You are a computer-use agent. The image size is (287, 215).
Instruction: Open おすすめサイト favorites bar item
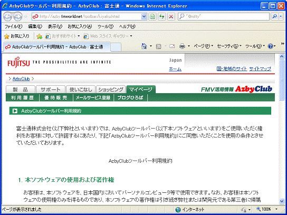(63, 36)
